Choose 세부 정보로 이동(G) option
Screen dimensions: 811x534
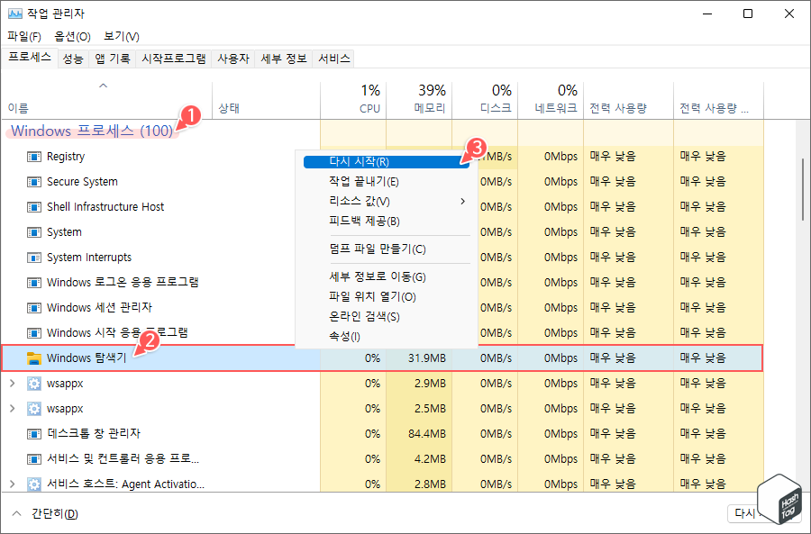(x=387, y=277)
